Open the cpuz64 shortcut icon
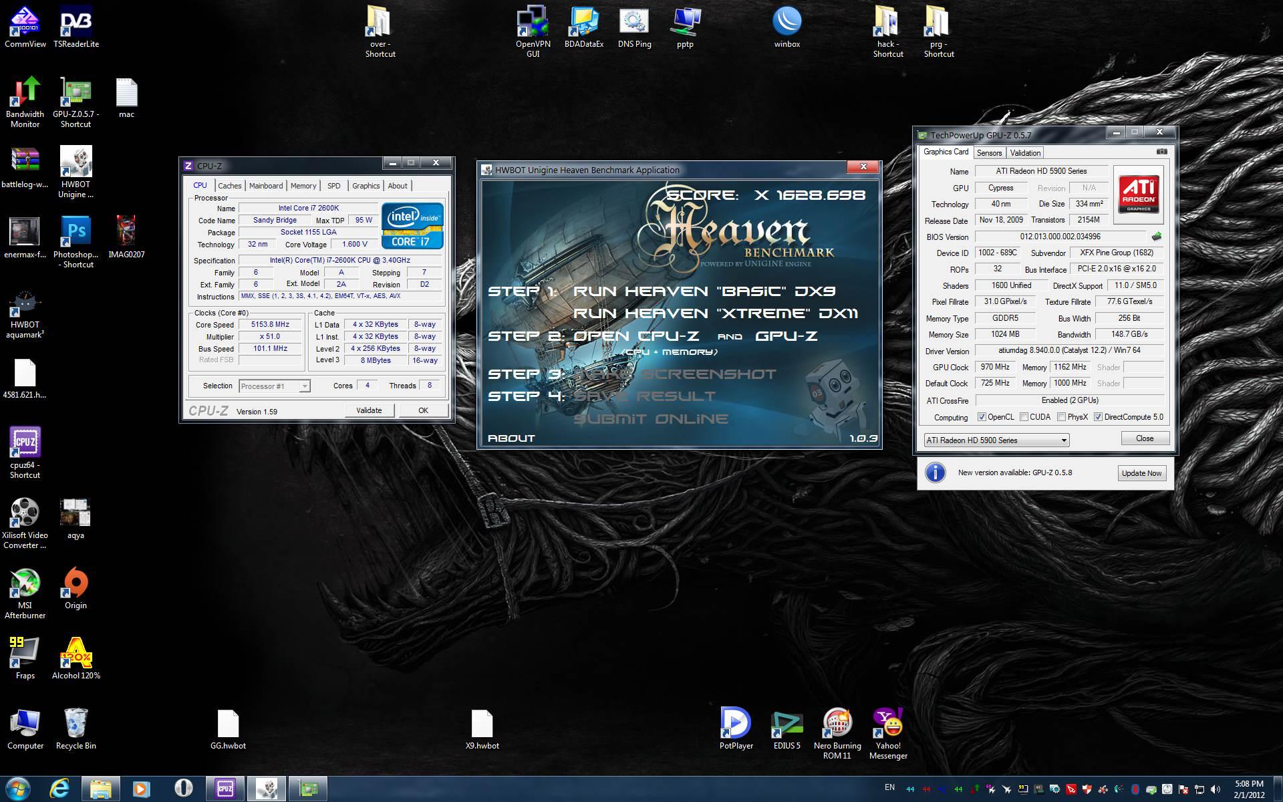 [25, 452]
